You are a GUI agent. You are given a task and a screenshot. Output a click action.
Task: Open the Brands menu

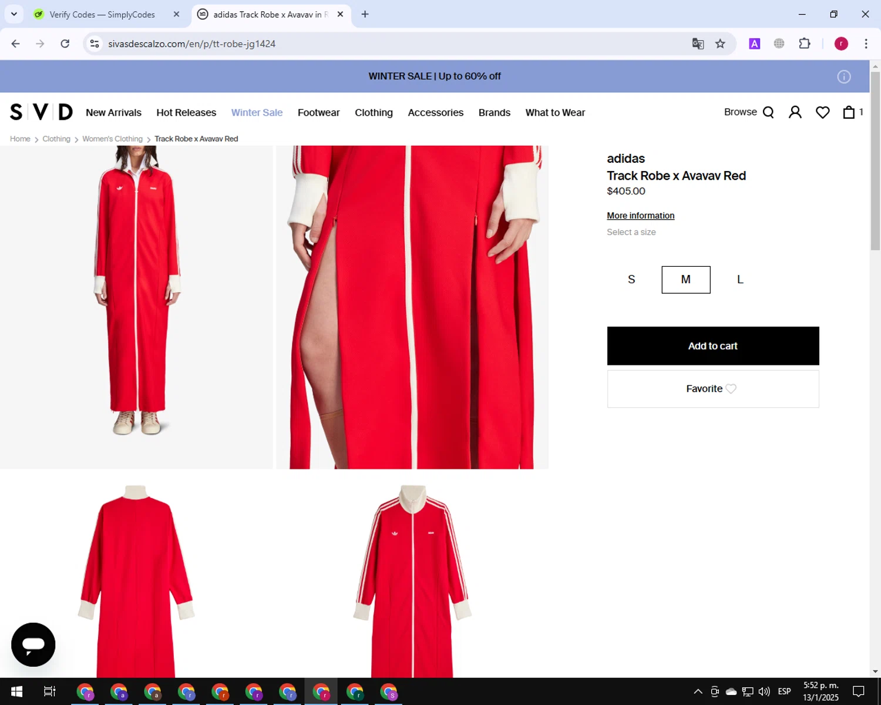495,112
